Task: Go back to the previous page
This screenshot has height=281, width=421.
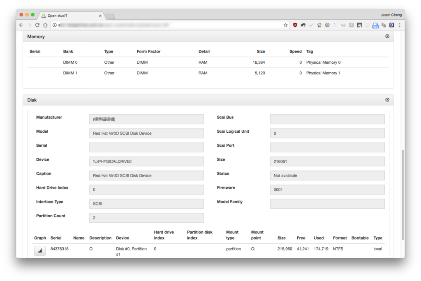Action: tap(21, 25)
